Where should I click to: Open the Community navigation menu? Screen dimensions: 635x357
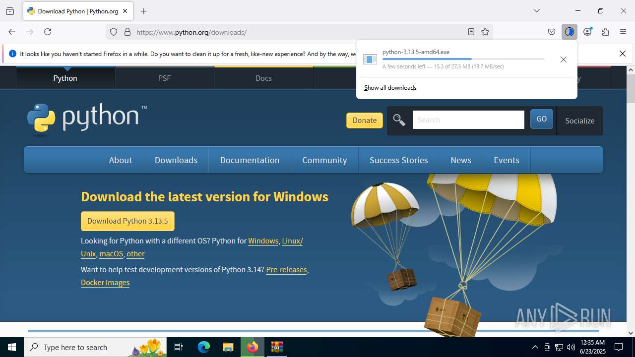(x=324, y=160)
